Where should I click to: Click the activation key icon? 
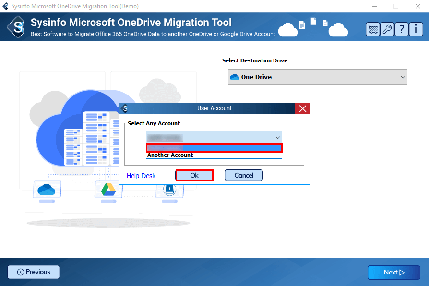(x=387, y=29)
